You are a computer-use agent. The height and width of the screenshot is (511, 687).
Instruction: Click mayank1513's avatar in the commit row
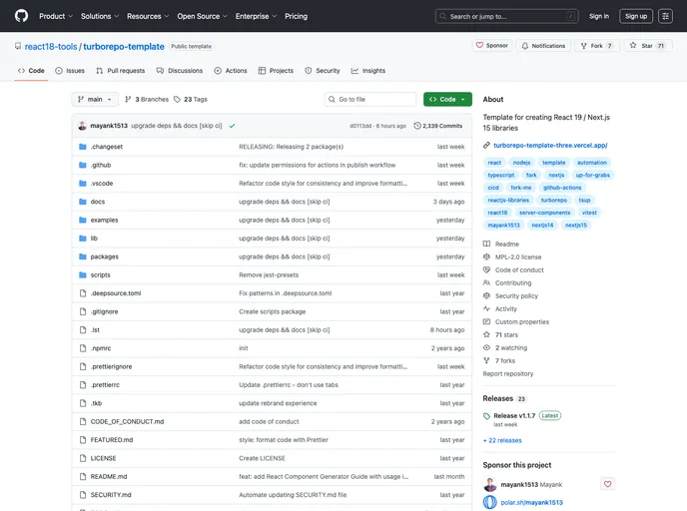click(82, 126)
